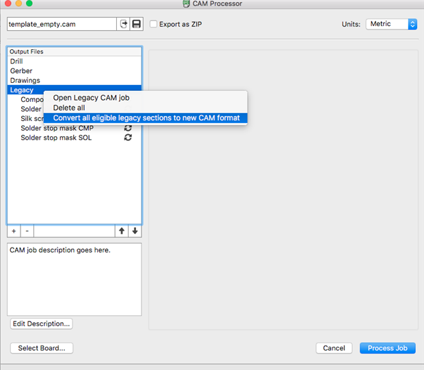424x370 pixels.
Task: Select Gerber in Output Files list
Action: pyautogui.click(x=75, y=71)
